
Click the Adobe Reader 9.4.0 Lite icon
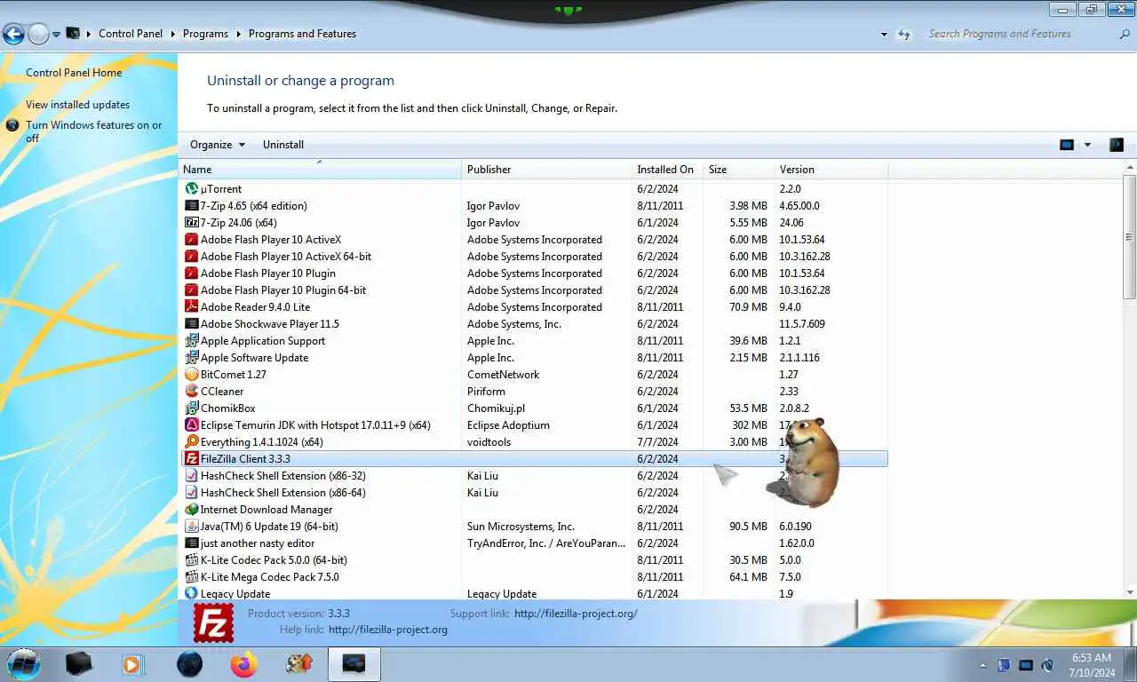pos(191,306)
